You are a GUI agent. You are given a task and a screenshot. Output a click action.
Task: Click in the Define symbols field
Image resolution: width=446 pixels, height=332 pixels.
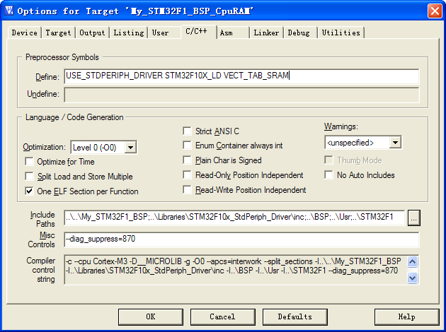coord(241,76)
